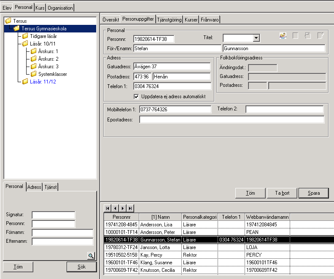The width and height of the screenshot is (334, 279).
Task: Click the people icon in the Personal group
Action: (x=283, y=36)
